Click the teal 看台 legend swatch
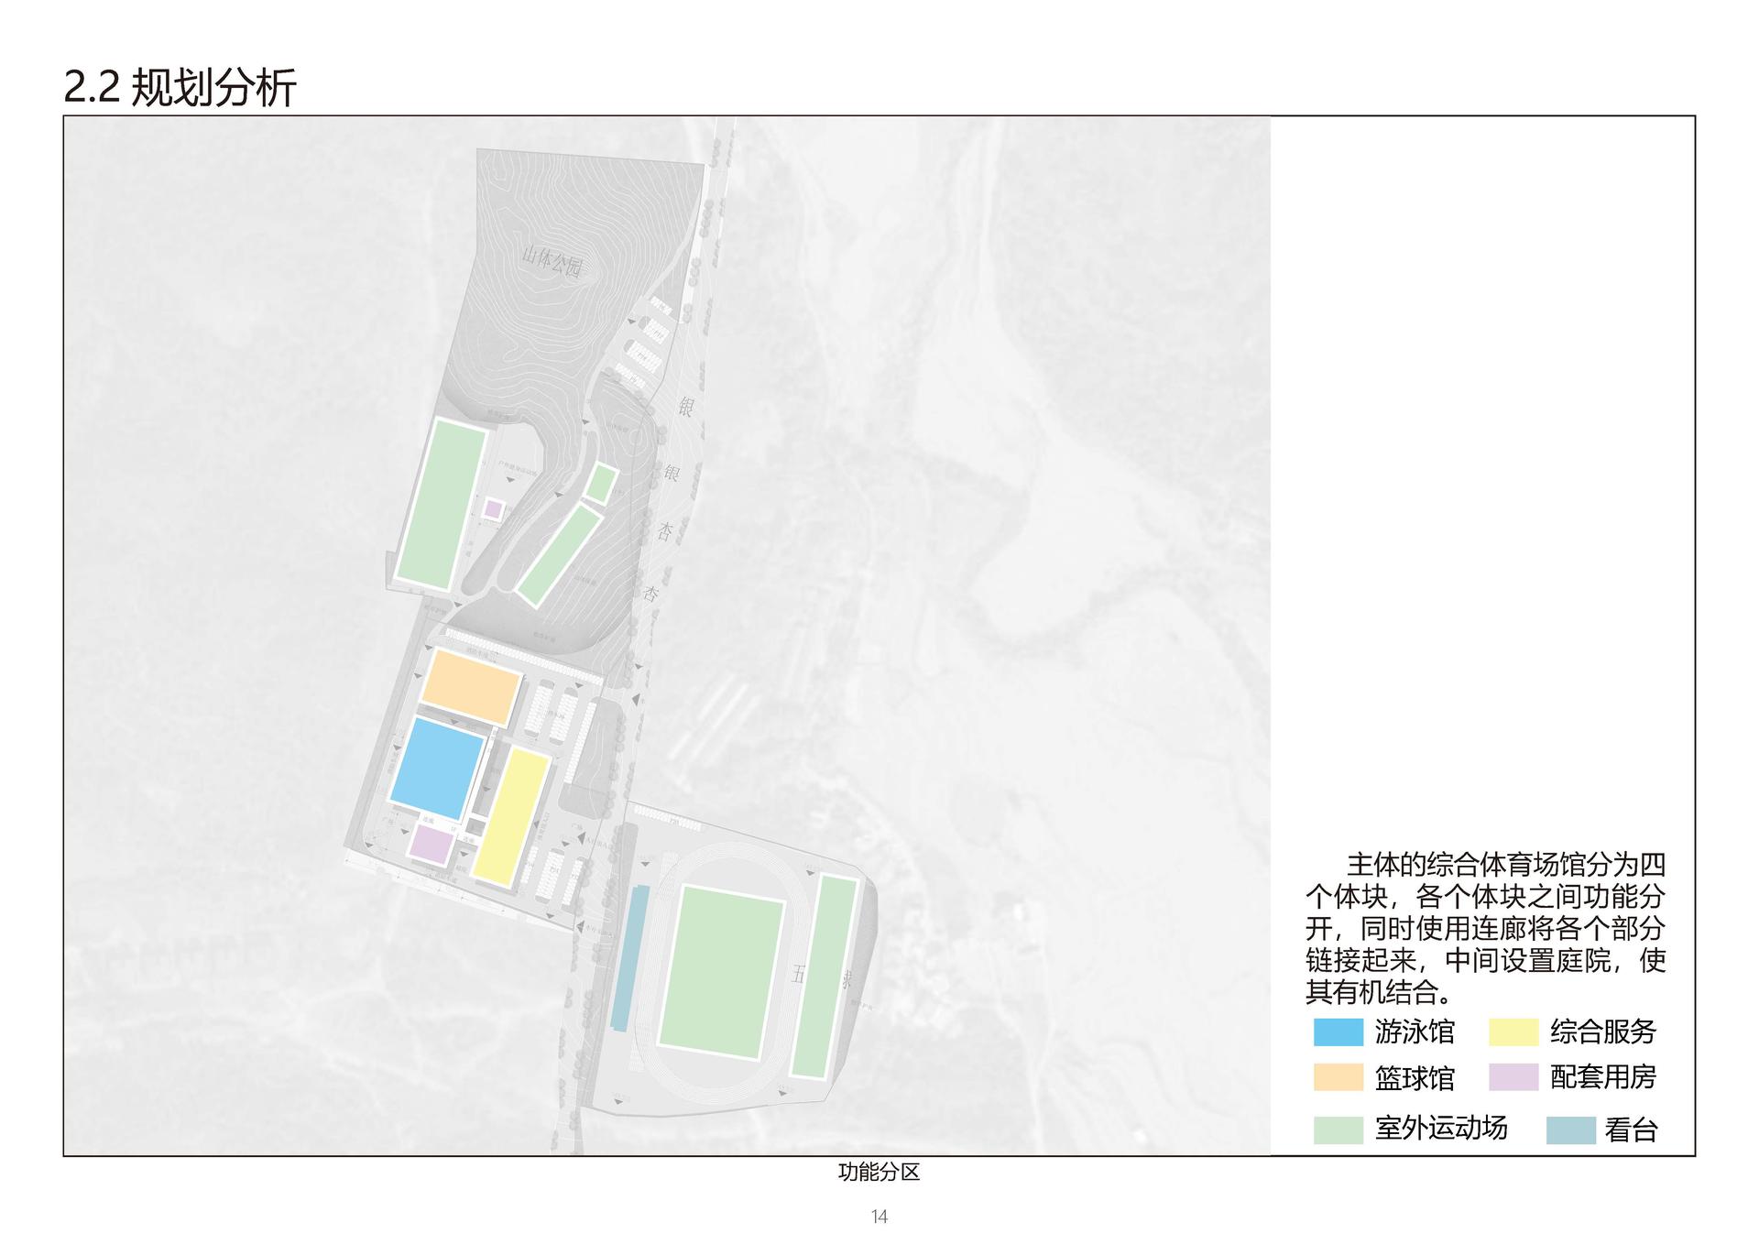This screenshot has width=1759, height=1244. 1570,1129
